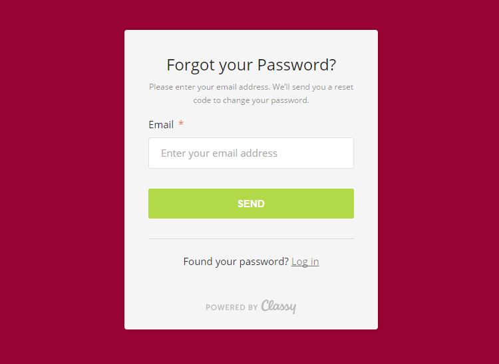The width and height of the screenshot is (499, 364).
Task: Click the horizontal divider below SEND
Action: point(251,238)
